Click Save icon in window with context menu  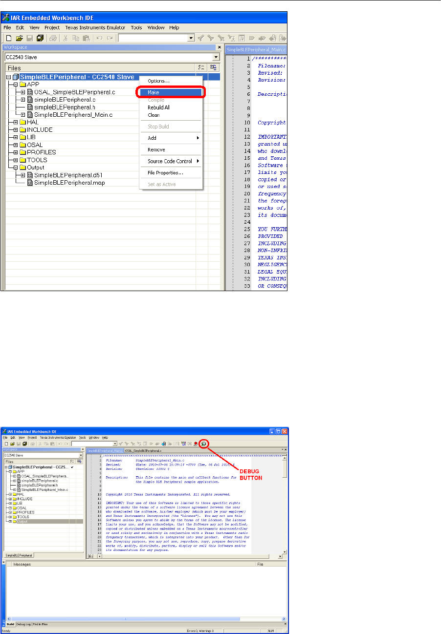tap(29, 38)
